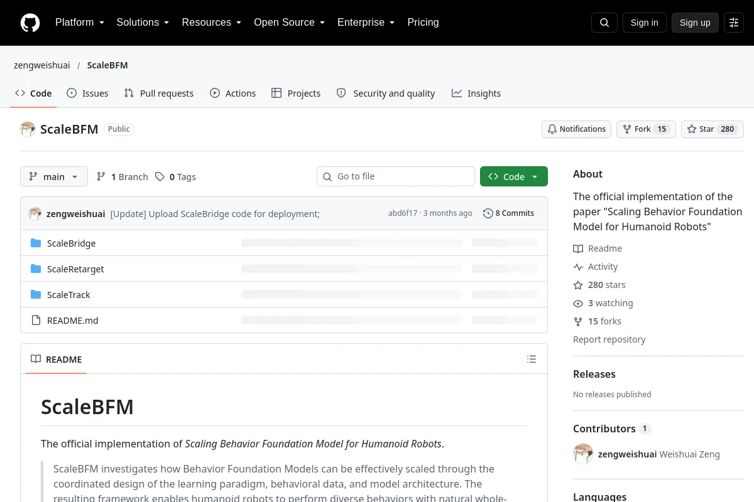The width and height of the screenshot is (754, 502).
Task: Switch to the Actions tab
Action: coord(233,93)
